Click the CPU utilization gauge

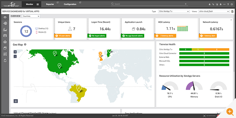(170, 86)
